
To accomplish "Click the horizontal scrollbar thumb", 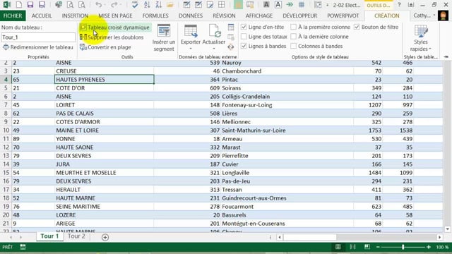I will point(310,237).
